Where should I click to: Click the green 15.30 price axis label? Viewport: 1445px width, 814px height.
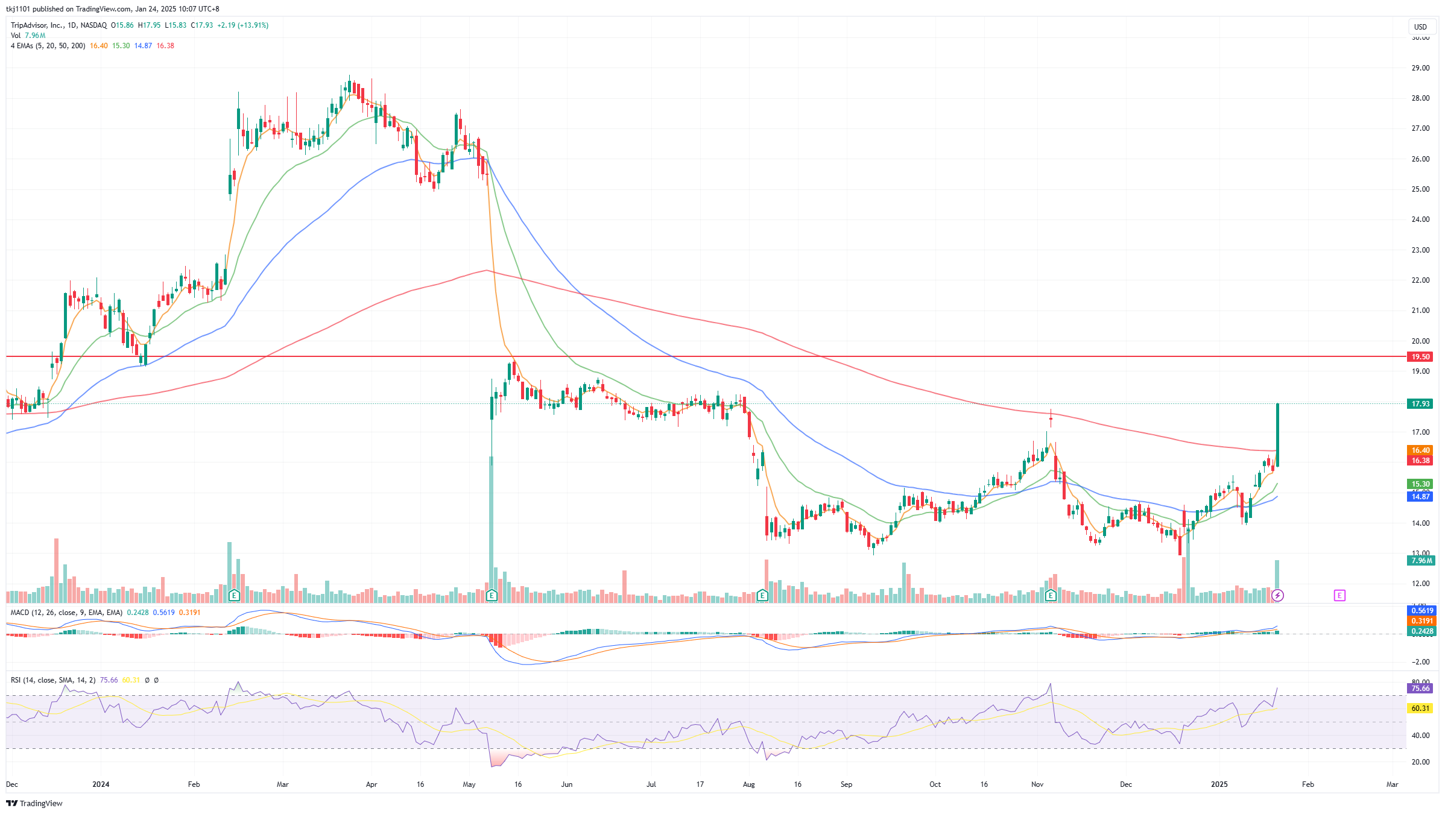click(x=1420, y=484)
